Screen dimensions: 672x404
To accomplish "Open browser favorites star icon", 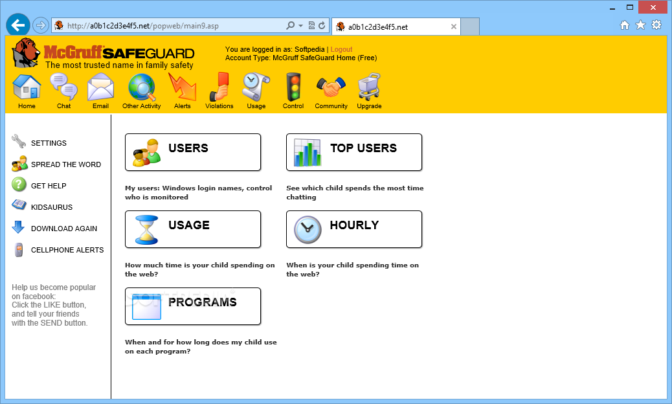I will coord(640,25).
